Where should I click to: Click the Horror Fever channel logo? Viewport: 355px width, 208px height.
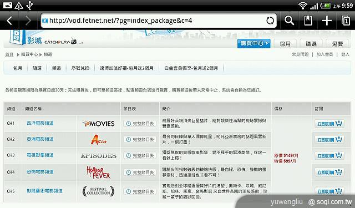(99, 173)
